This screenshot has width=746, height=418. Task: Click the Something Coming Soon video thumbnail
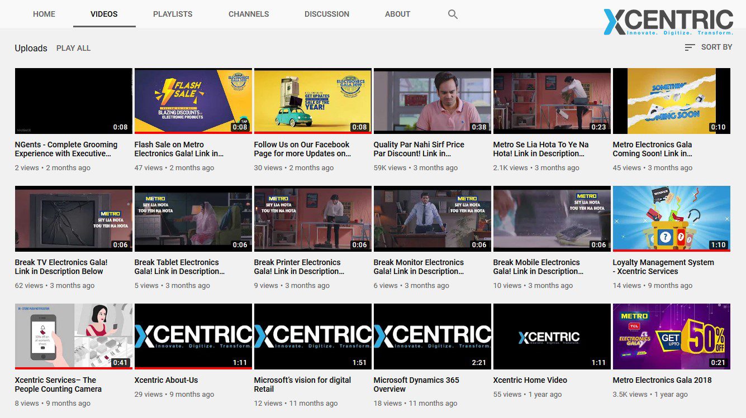pyautogui.click(x=671, y=101)
